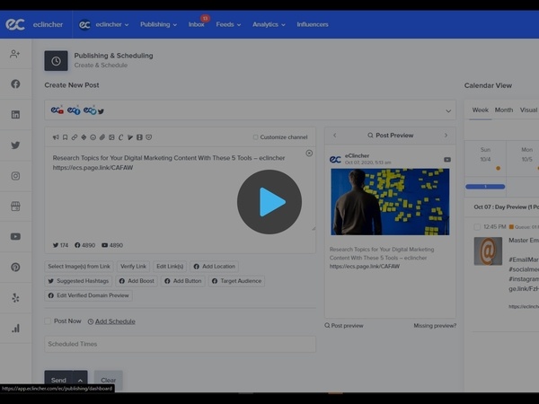Open the Yelp sidebar icon

click(15, 297)
